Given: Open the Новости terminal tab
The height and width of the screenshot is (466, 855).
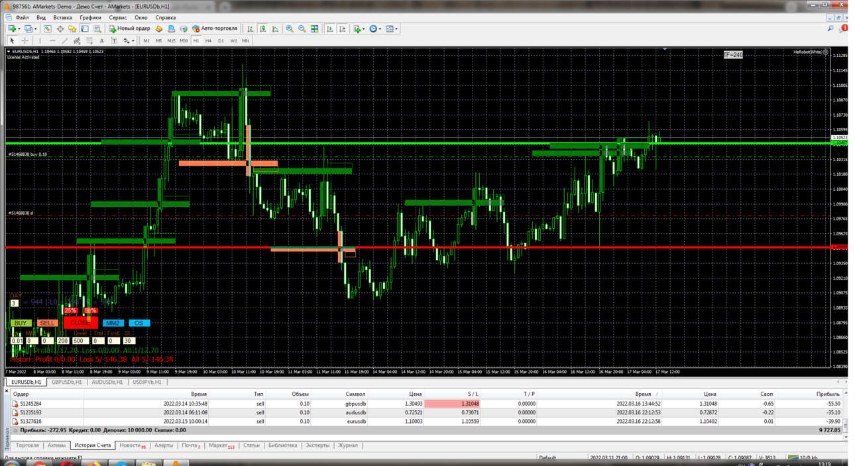Looking at the screenshot, I should [132, 445].
